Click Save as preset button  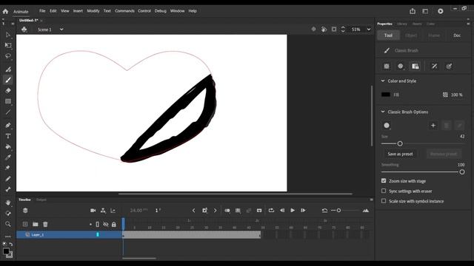(400, 154)
